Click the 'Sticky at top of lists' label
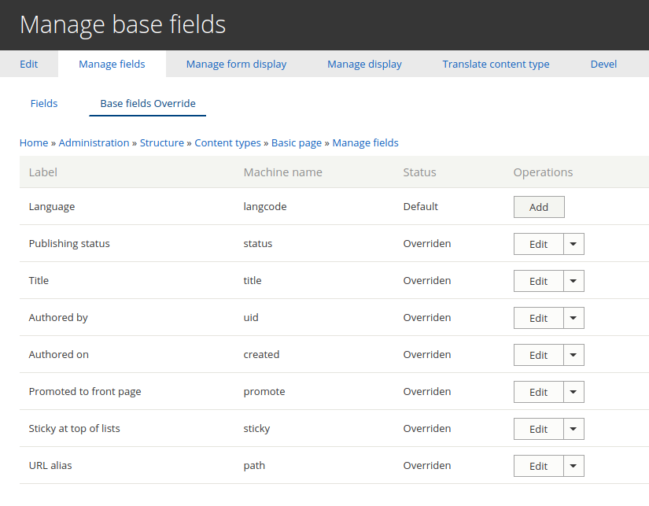This screenshot has width=649, height=506. [74, 429]
